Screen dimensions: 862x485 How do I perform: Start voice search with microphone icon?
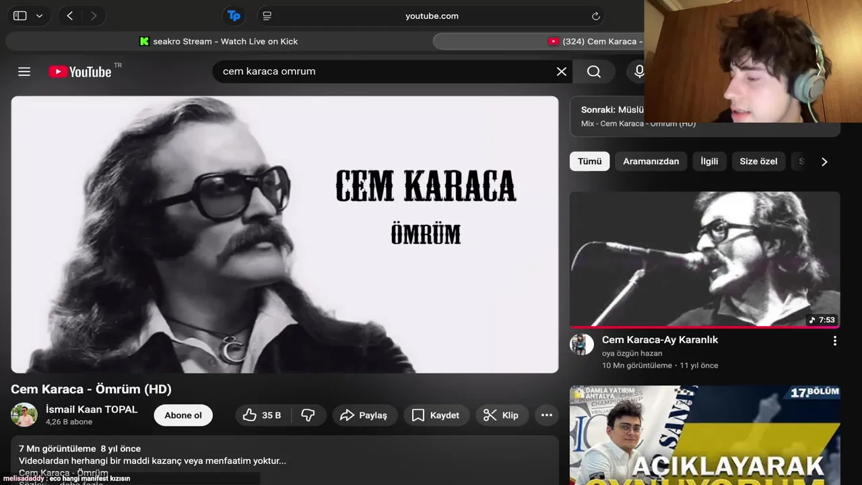coord(639,71)
